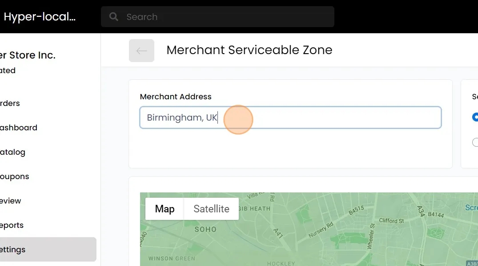478x266 pixels.
Task: Navigate to Coupons section
Action: tap(14, 176)
